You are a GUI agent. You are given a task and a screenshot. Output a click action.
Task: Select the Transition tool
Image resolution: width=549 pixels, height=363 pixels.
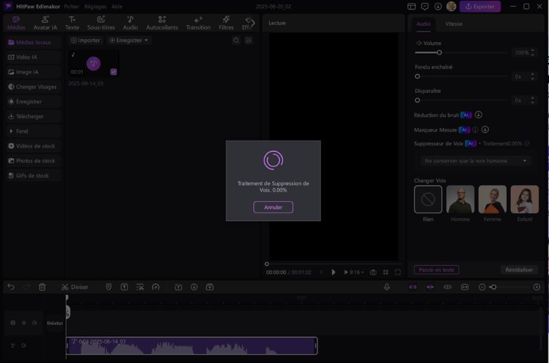(x=198, y=23)
